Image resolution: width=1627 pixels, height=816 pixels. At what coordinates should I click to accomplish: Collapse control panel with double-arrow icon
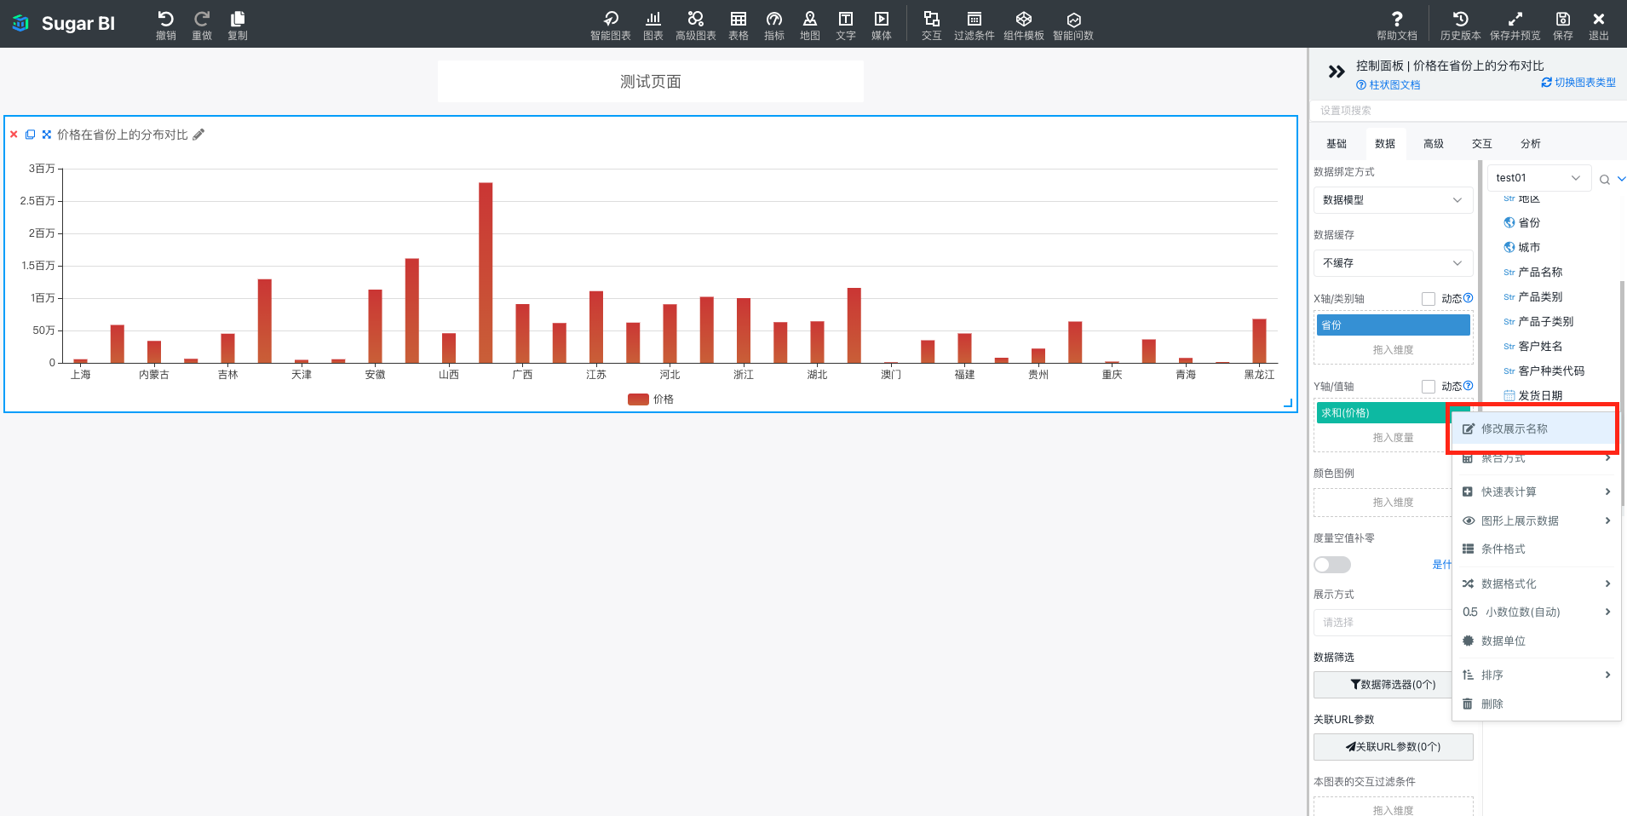[x=1336, y=72]
